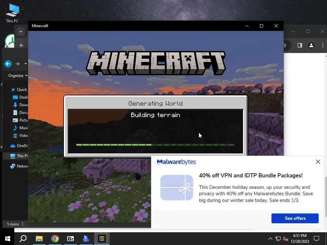
Task: Open Chrome side panel icon
Action: (x=300, y=45)
